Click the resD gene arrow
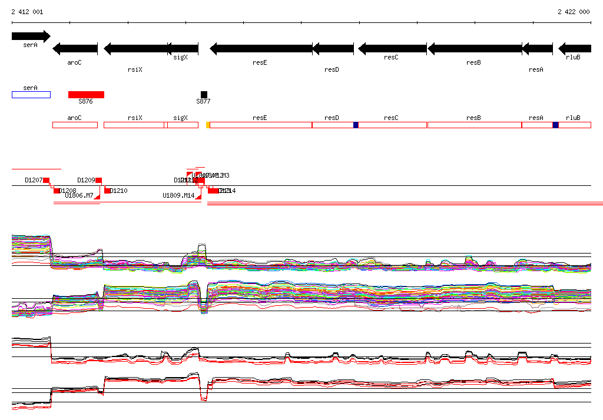 click(x=333, y=49)
